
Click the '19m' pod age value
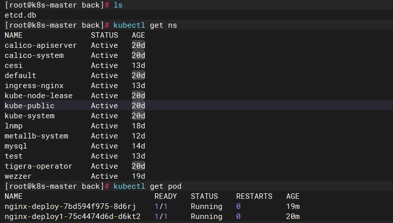[293, 206]
